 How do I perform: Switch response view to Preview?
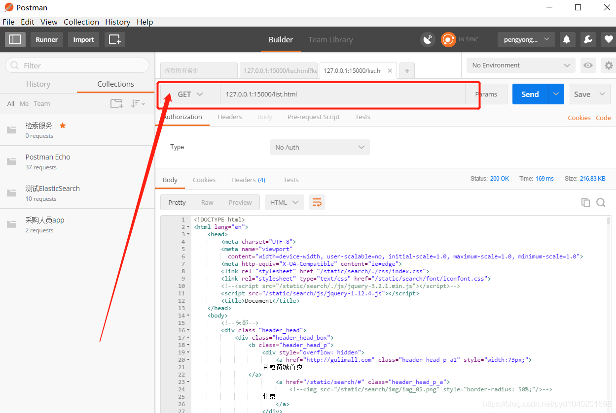point(240,202)
